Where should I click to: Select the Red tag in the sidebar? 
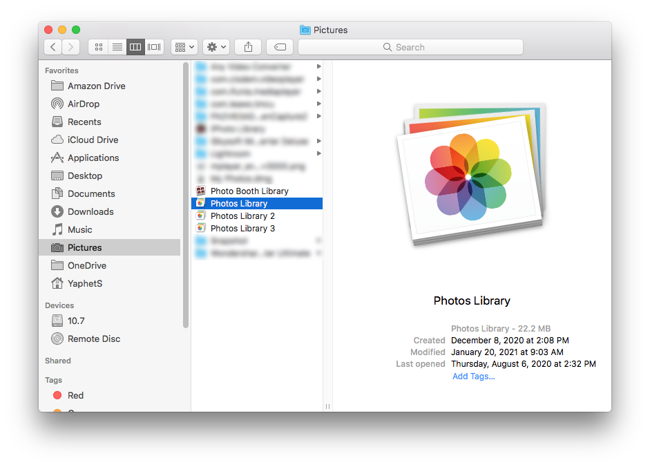click(110, 395)
